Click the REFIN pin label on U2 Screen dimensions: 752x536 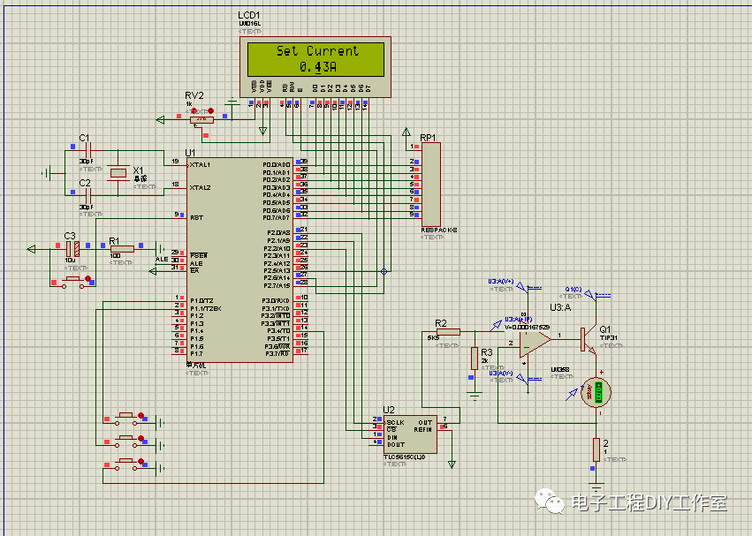pyautogui.click(x=423, y=429)
